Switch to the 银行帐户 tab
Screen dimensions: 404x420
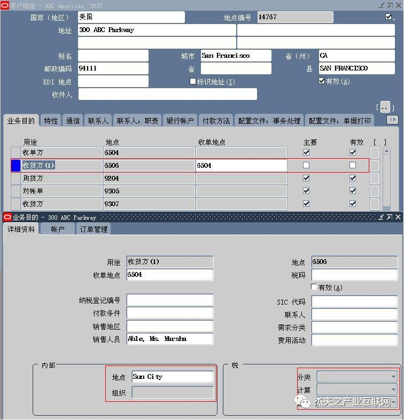(x=180, y=121)
